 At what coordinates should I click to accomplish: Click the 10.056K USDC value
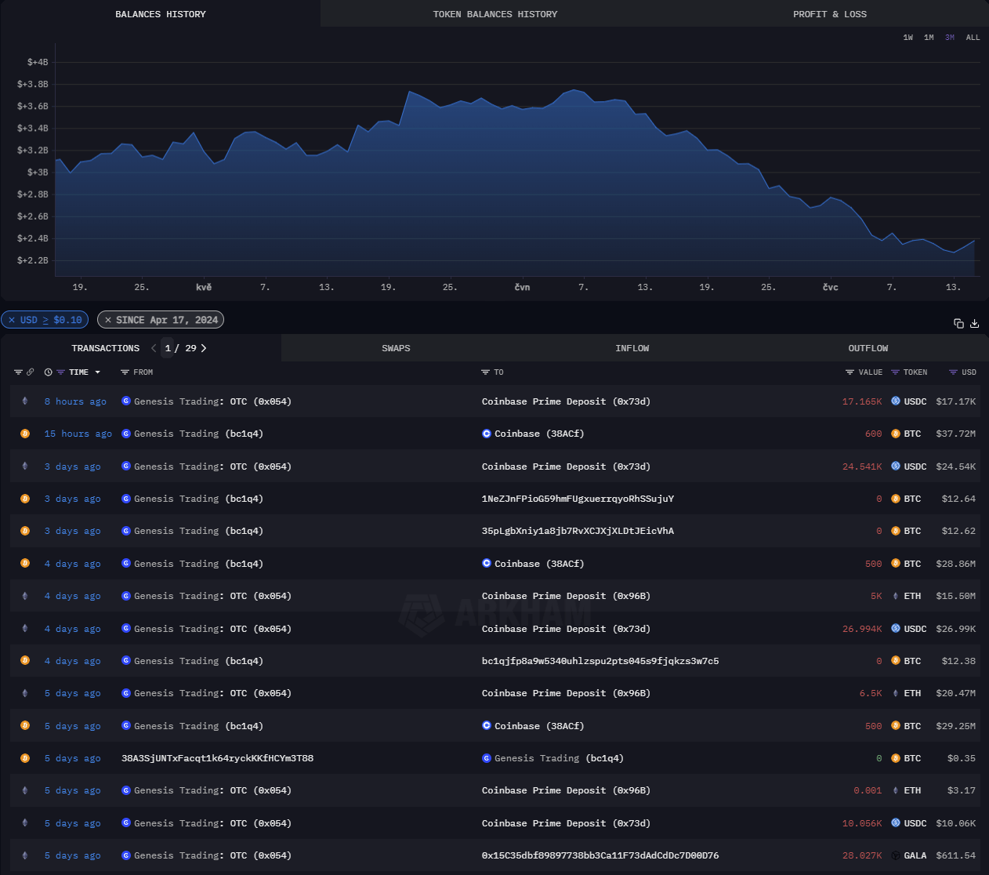click(862, 823)
